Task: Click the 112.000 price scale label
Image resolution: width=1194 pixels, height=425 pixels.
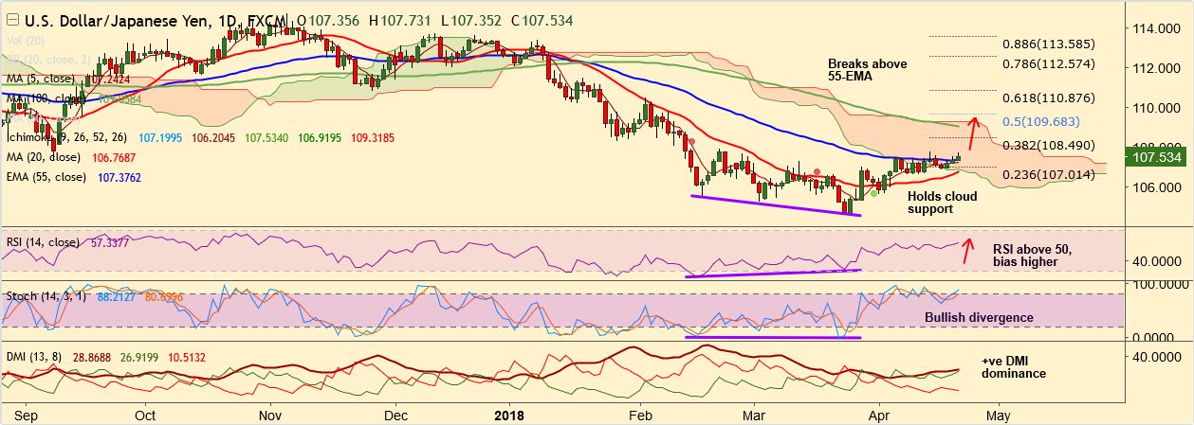Action: coord(1157,69)
